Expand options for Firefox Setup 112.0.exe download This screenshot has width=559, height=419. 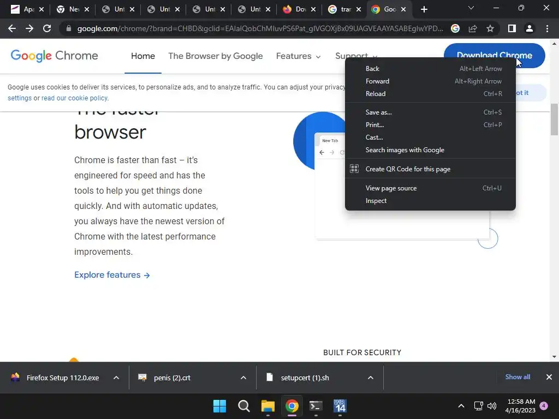pyautogui.click(x=116, y=378)
